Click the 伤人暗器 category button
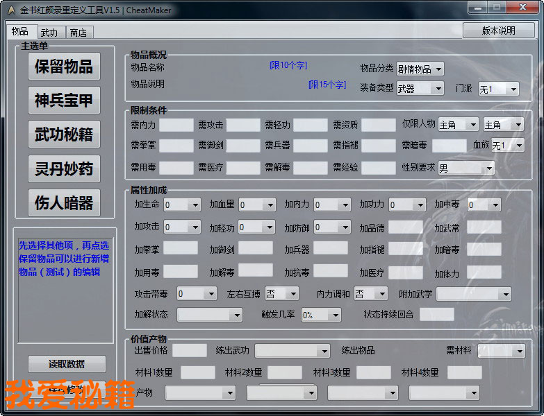The height and width of the screenshot is (416, 544). [64, 202]
